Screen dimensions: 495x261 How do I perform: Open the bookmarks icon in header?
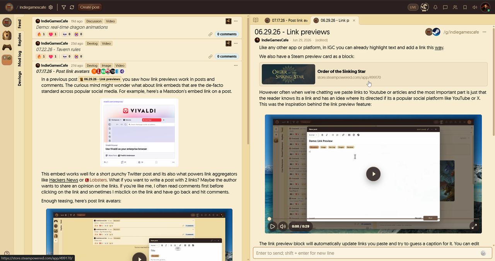(465, 7)
